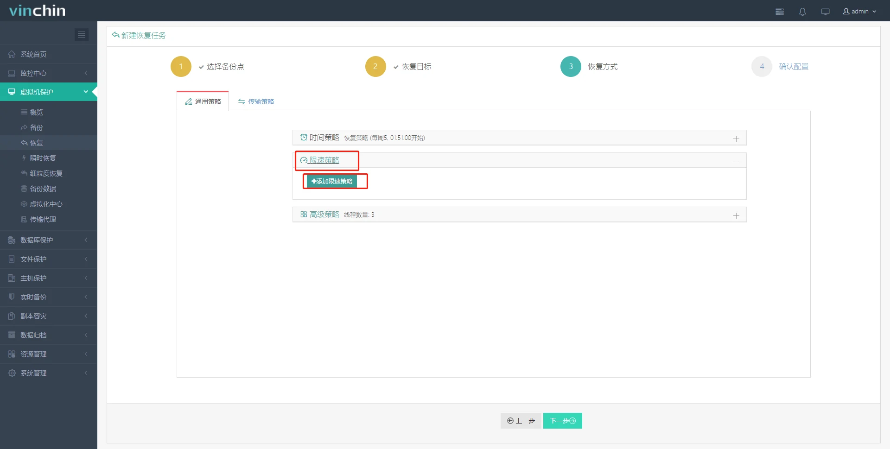
Task: Expand 主机保护 menu
Action: coord(49,278)
